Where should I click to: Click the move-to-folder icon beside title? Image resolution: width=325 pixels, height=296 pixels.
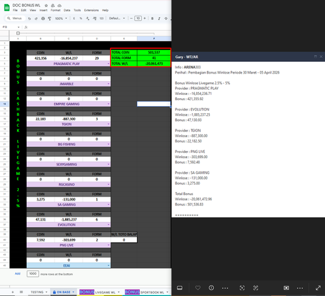(53, 5)
